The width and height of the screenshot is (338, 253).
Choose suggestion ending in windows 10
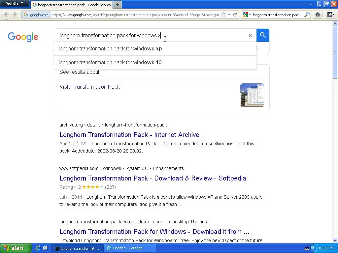coord(155,62)
